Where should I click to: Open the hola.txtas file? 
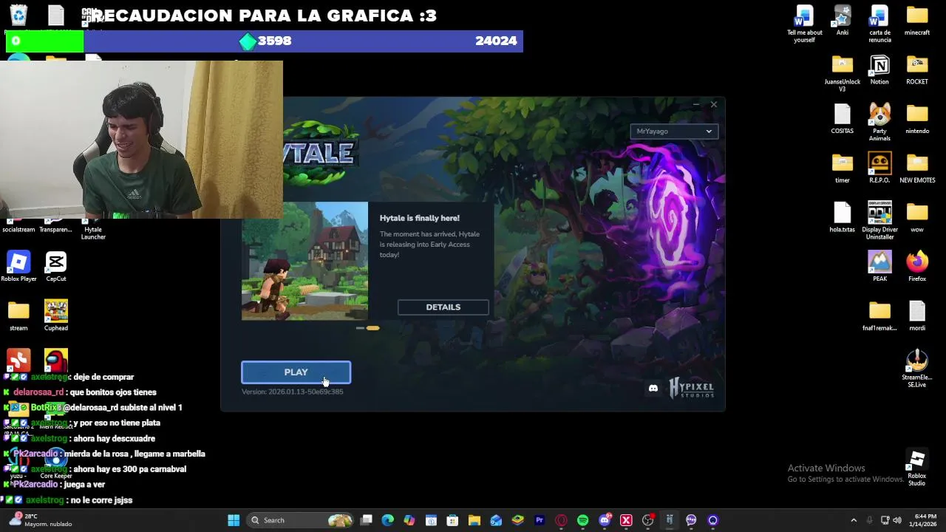(843, 218)
